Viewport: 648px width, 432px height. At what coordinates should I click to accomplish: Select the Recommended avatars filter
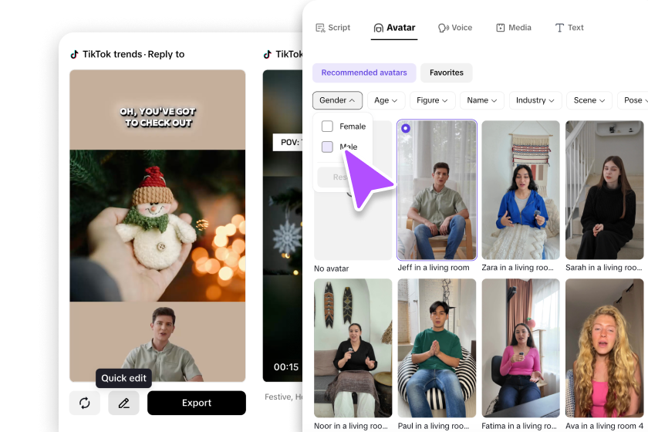click(x=364, y=73)
